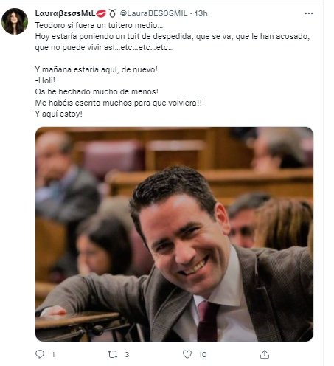Open the @LauraBESOSMIL handle link
The image size is (334, 366).
point(153,13)
